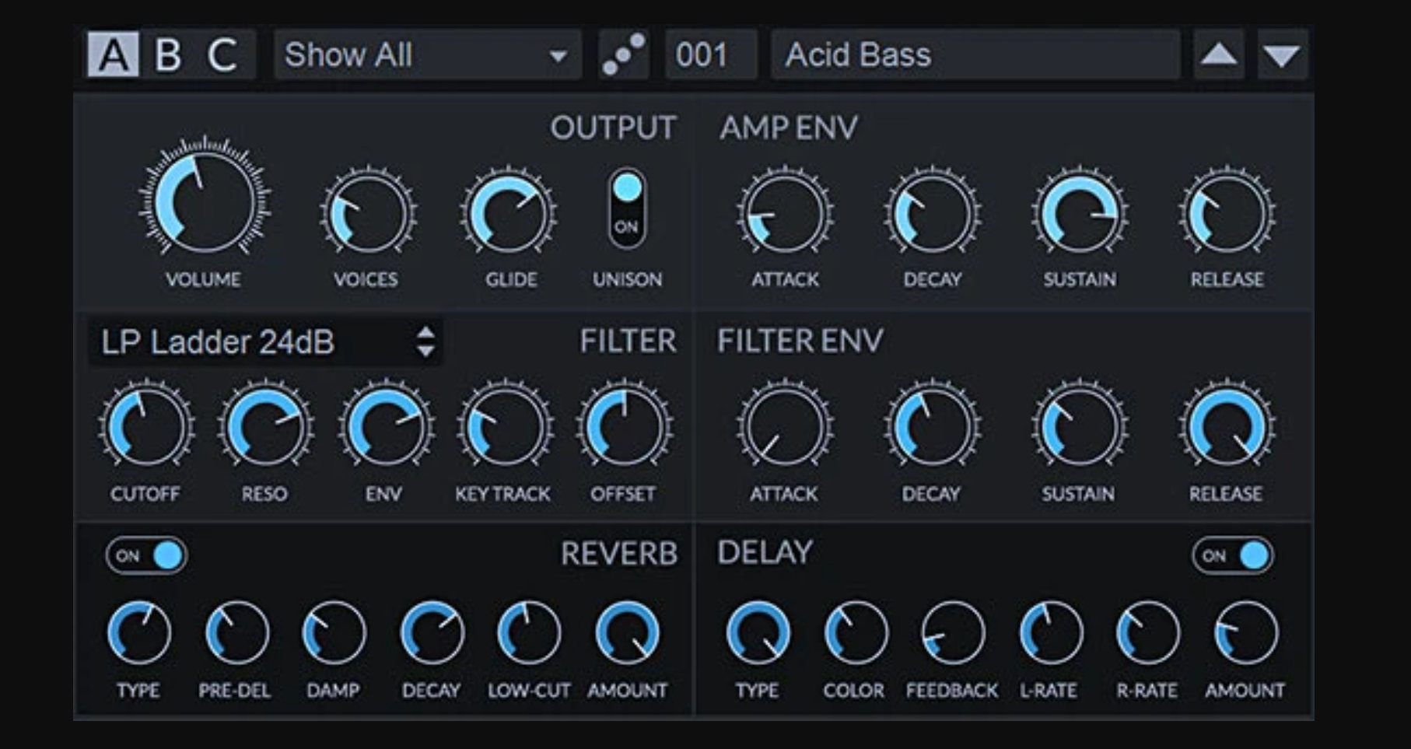Click the Voices knob
This screenshot has height=749, width=1411.
click(x=367, y=212)
